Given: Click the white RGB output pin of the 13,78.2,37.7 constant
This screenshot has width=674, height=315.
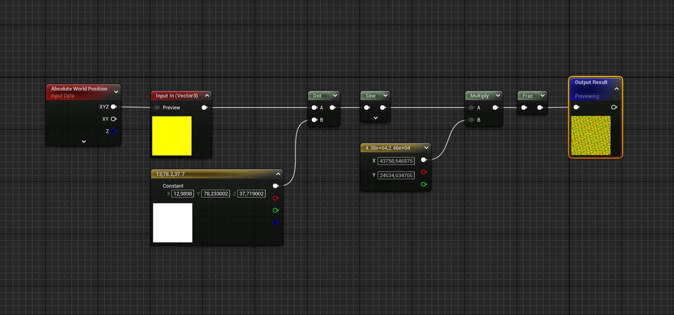Looking at the screenshot, I should [x=275, y=186].
